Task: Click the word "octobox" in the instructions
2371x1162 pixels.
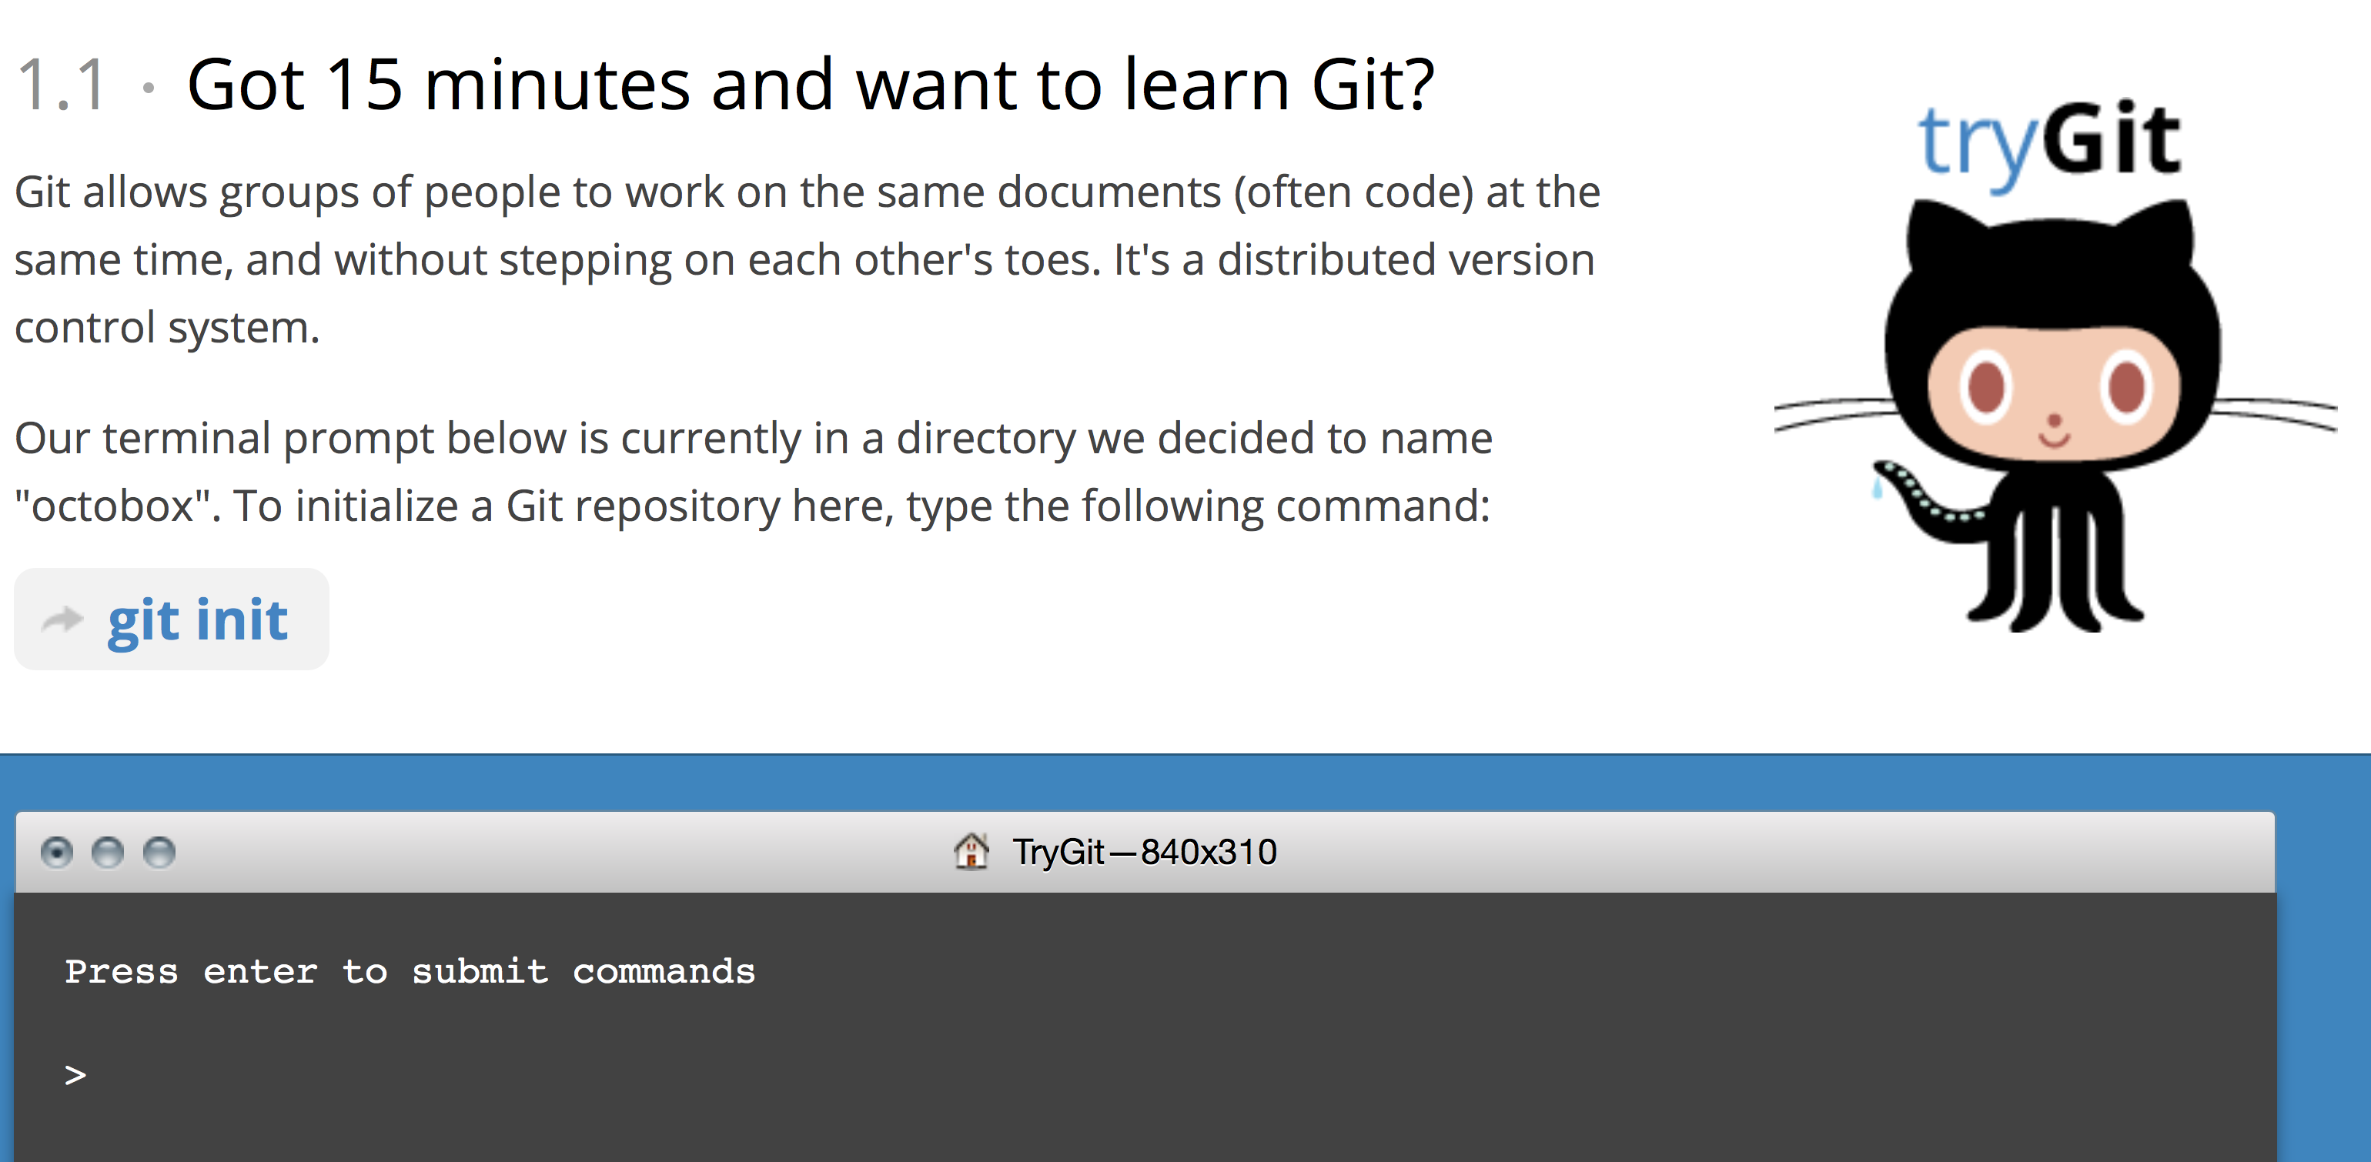Action: pyautogui.click(x=112, y=506)
